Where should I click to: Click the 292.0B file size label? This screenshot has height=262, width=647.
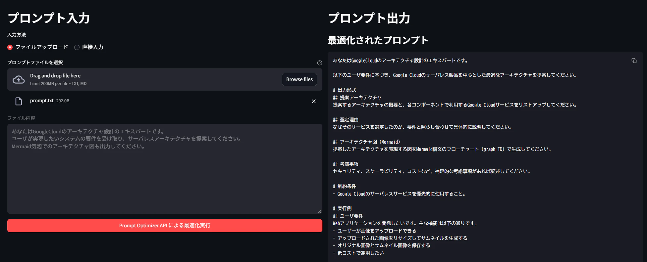tap(63, 101)
